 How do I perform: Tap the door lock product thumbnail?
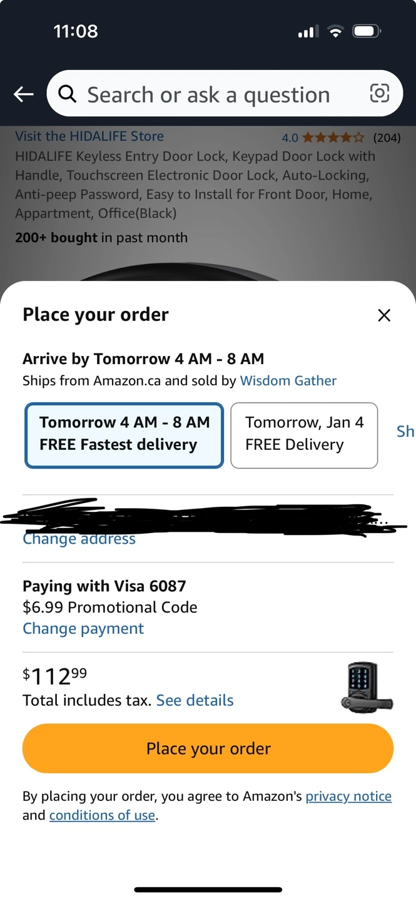368,688
